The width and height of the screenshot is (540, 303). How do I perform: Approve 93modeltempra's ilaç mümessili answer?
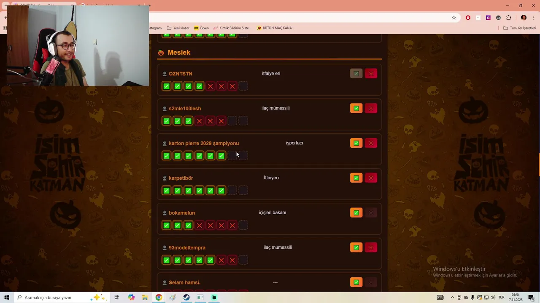coord(356,247)
